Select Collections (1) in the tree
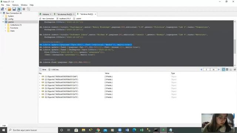Image resolution: width=237 pixels, height=133 pixels. [16, 25]
